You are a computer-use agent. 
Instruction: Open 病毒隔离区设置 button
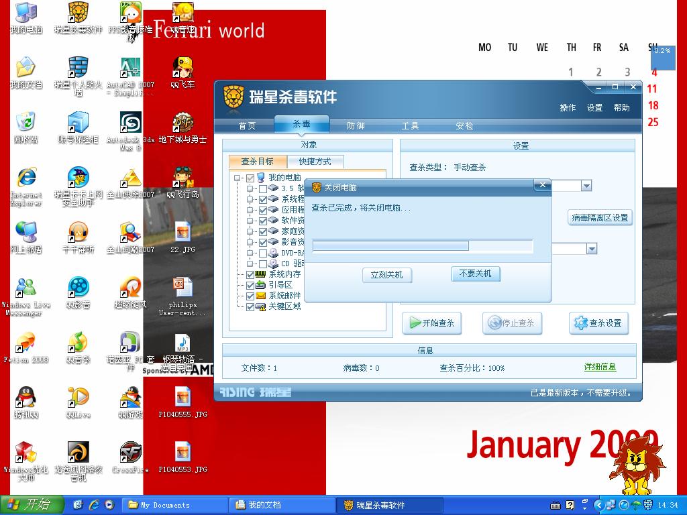coord(600,218)
